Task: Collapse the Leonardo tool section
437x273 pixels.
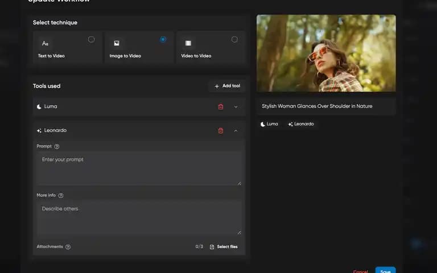Action: point(236,131)
